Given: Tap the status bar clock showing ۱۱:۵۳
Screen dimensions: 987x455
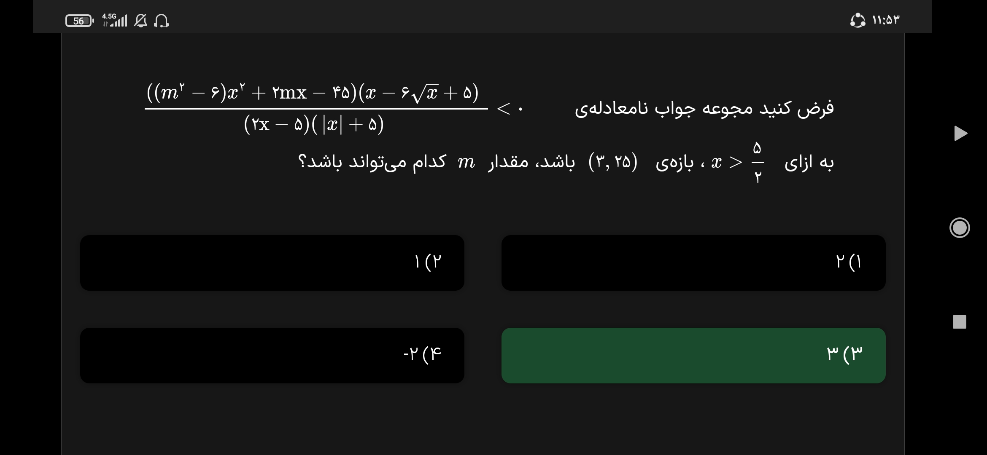Looking at the screenshot, I should click(886, 20).
